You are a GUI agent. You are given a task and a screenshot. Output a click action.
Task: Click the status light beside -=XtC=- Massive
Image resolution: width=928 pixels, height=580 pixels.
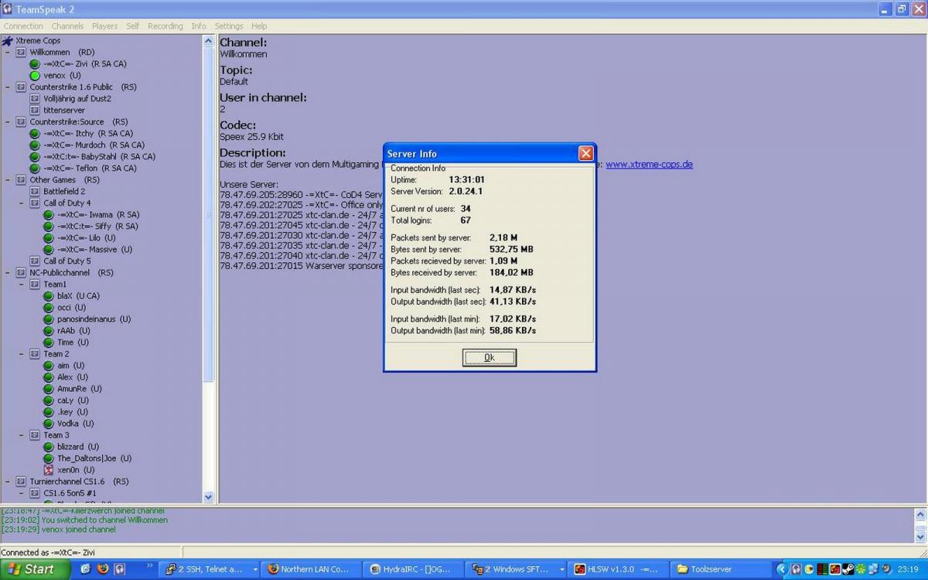tap(49, 249)
